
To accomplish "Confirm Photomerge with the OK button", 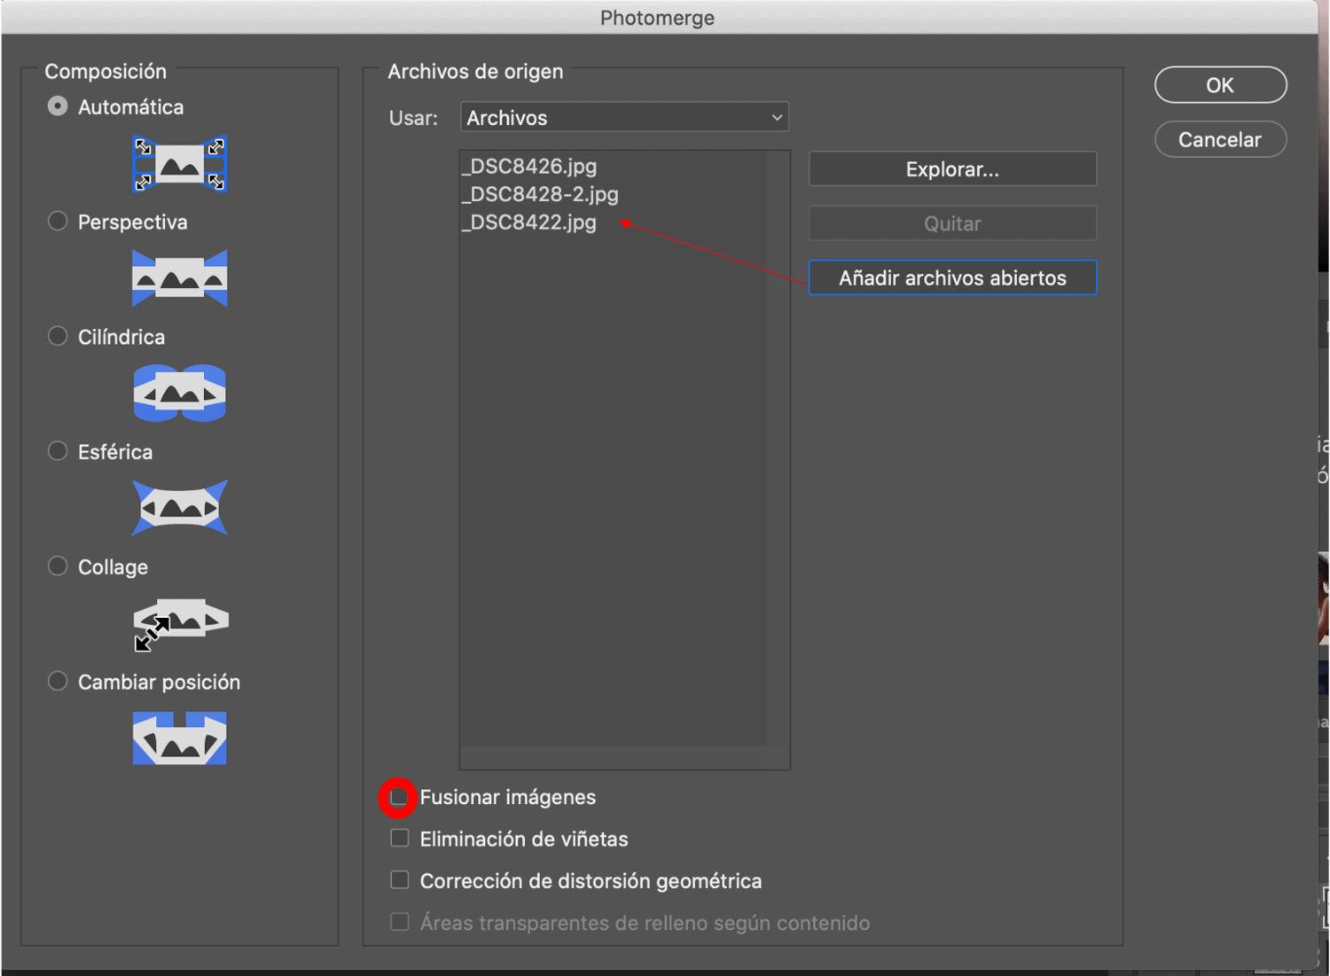I will tap(1220, 85).
